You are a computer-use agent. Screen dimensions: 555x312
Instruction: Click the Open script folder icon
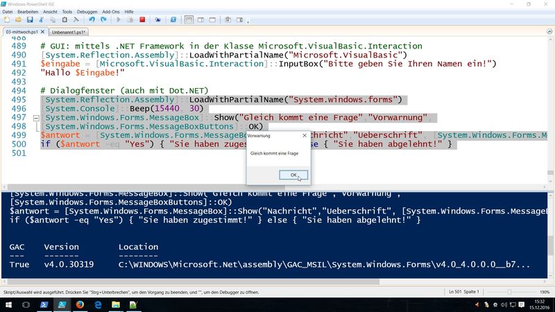[18, 20]
